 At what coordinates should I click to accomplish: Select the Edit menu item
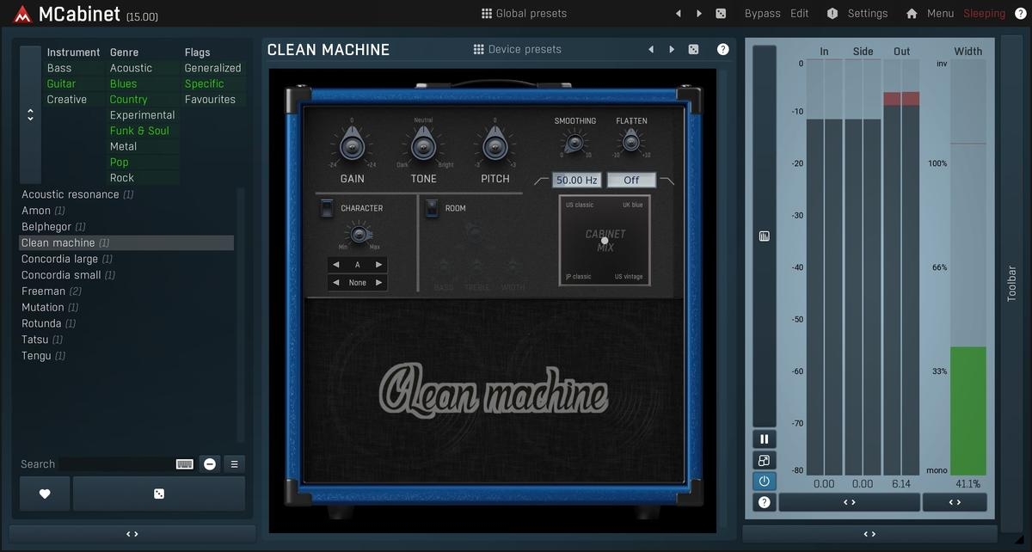pyautogui.click(x=800, y=14)
